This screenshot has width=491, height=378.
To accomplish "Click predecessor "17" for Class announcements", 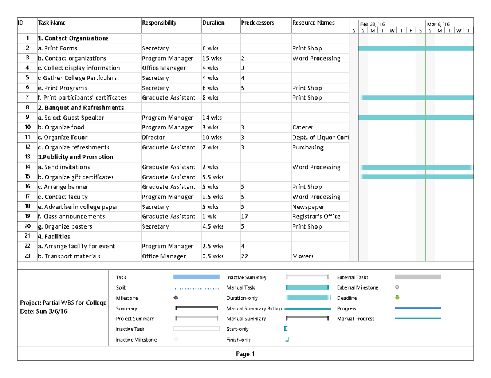I will click(245, 217).
